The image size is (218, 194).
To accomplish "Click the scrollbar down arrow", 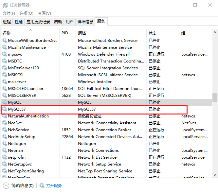I will pos(215,175).
